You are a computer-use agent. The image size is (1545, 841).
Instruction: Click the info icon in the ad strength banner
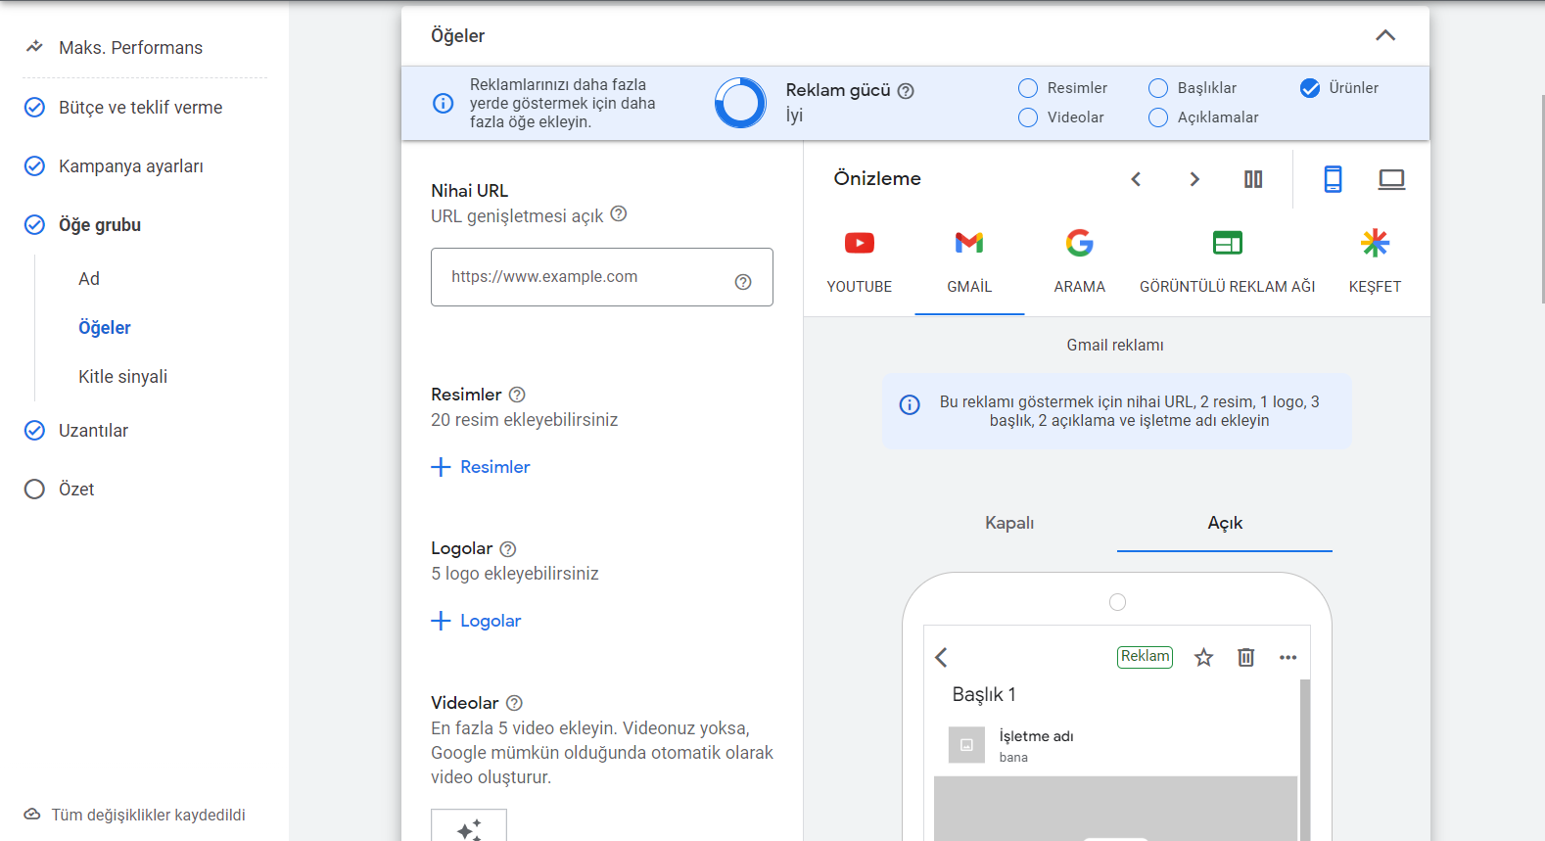pyautogui.click(x=444, y=103)
